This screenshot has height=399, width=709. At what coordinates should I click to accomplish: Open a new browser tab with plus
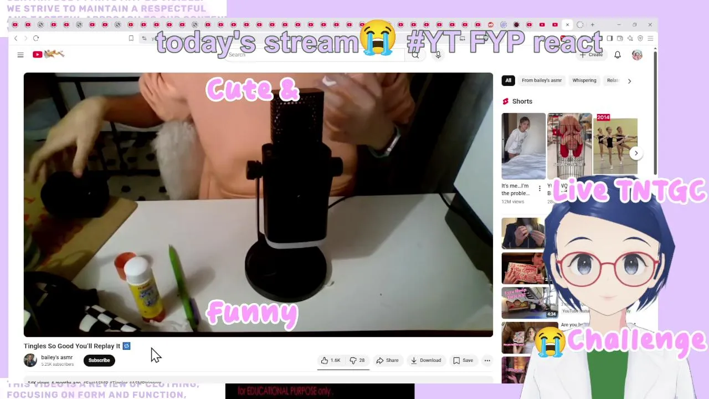tap(592, 24)
